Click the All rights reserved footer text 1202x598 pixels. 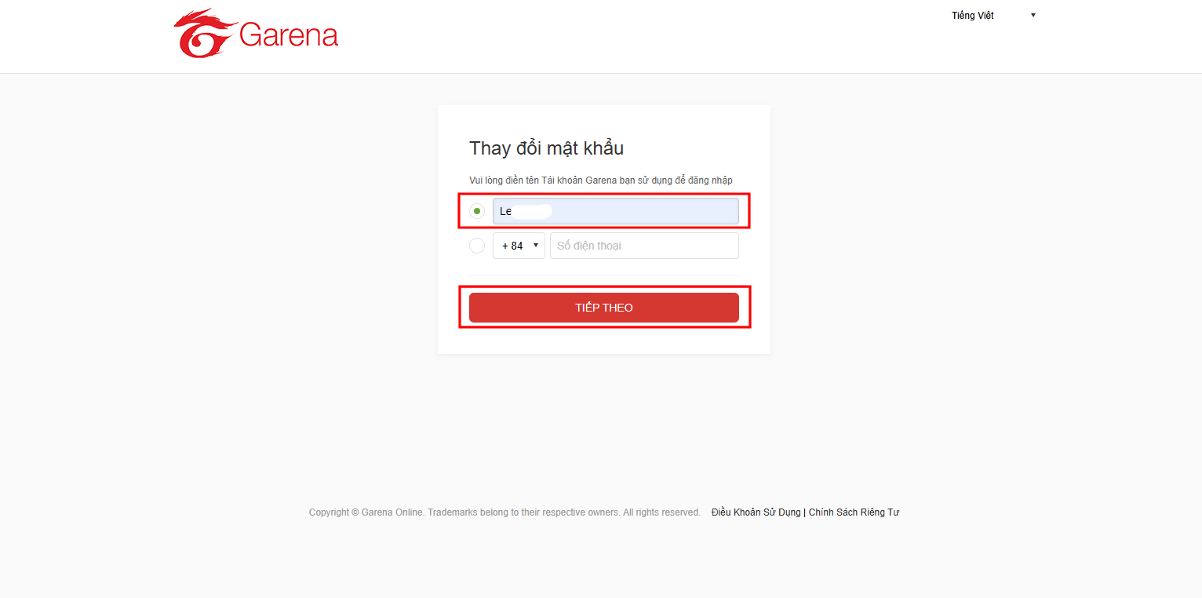point(661,512)
